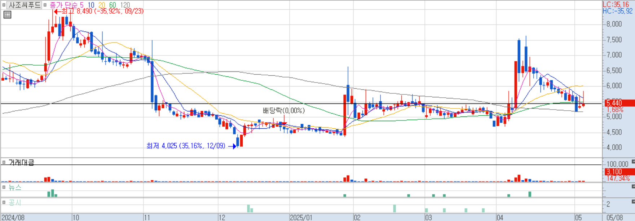
Task: Click the 12 month label on date axis
Action: [x=222, y=217]
